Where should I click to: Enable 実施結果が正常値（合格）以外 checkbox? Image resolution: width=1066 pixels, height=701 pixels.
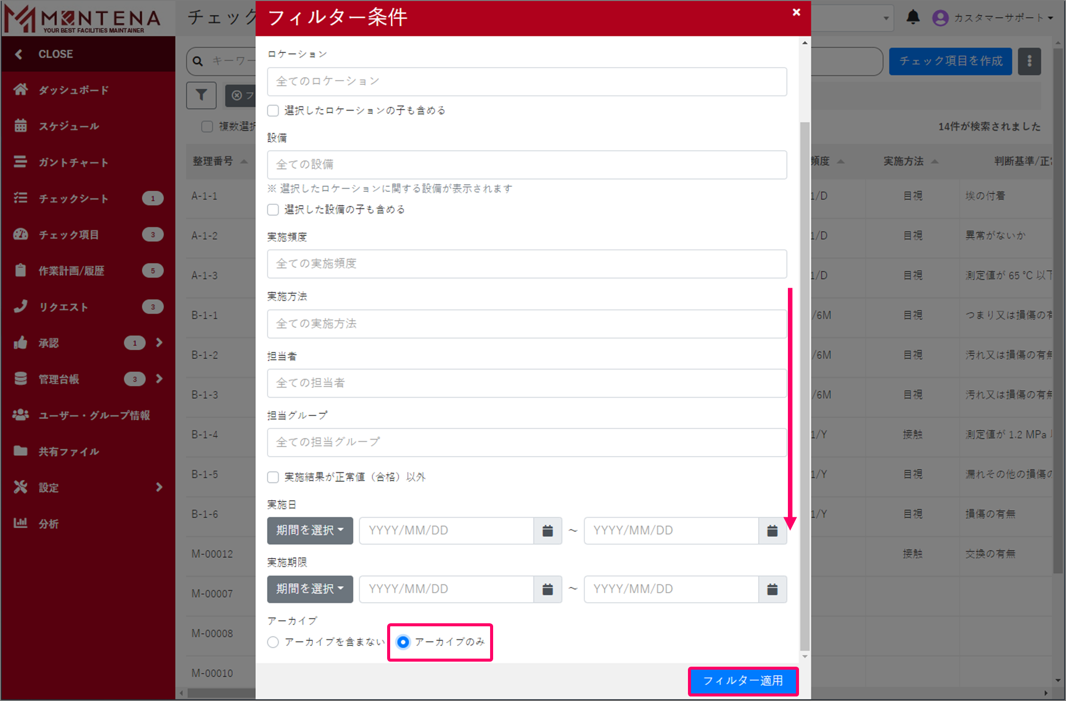(273, 477)
